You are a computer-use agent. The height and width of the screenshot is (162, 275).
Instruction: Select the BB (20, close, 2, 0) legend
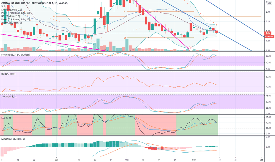point(11,16)
